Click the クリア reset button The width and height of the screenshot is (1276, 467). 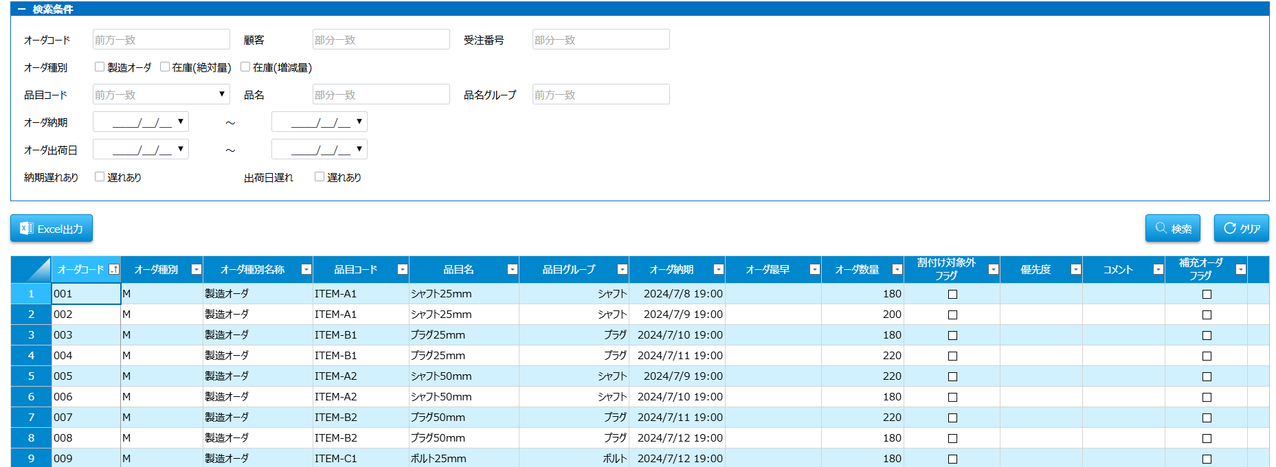pos(1242,229)
